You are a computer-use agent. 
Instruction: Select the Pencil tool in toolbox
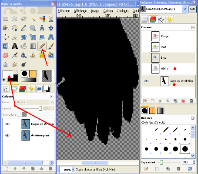tap(42, 46)
